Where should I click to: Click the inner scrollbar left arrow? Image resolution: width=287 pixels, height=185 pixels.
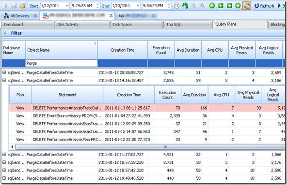tap(12, 147)
